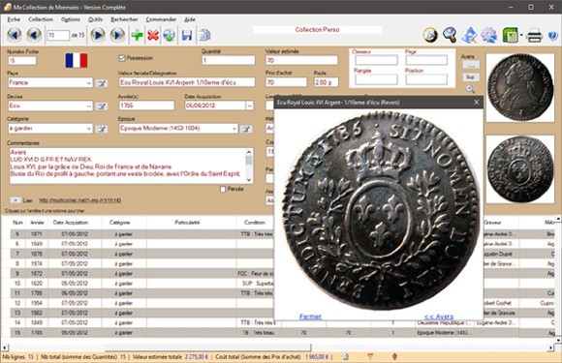Duplicate record with copy pages icon

click(x=204, y=35)
